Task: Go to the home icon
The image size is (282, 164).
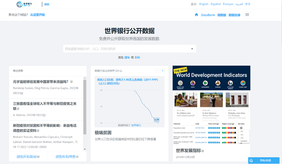Action: [x=196, y=15]
